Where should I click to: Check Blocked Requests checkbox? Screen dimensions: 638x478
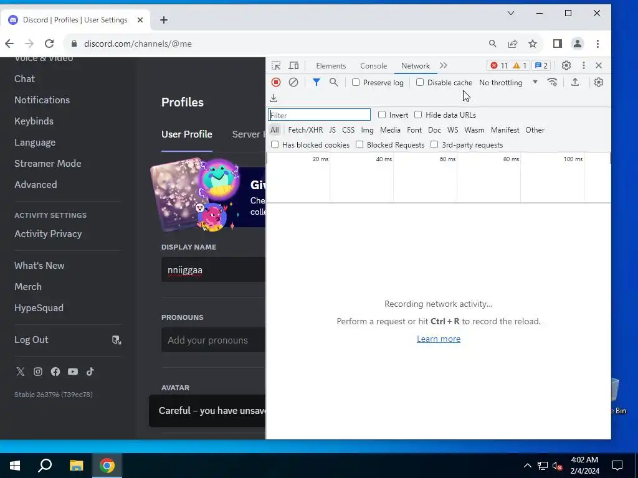point(359,144)
